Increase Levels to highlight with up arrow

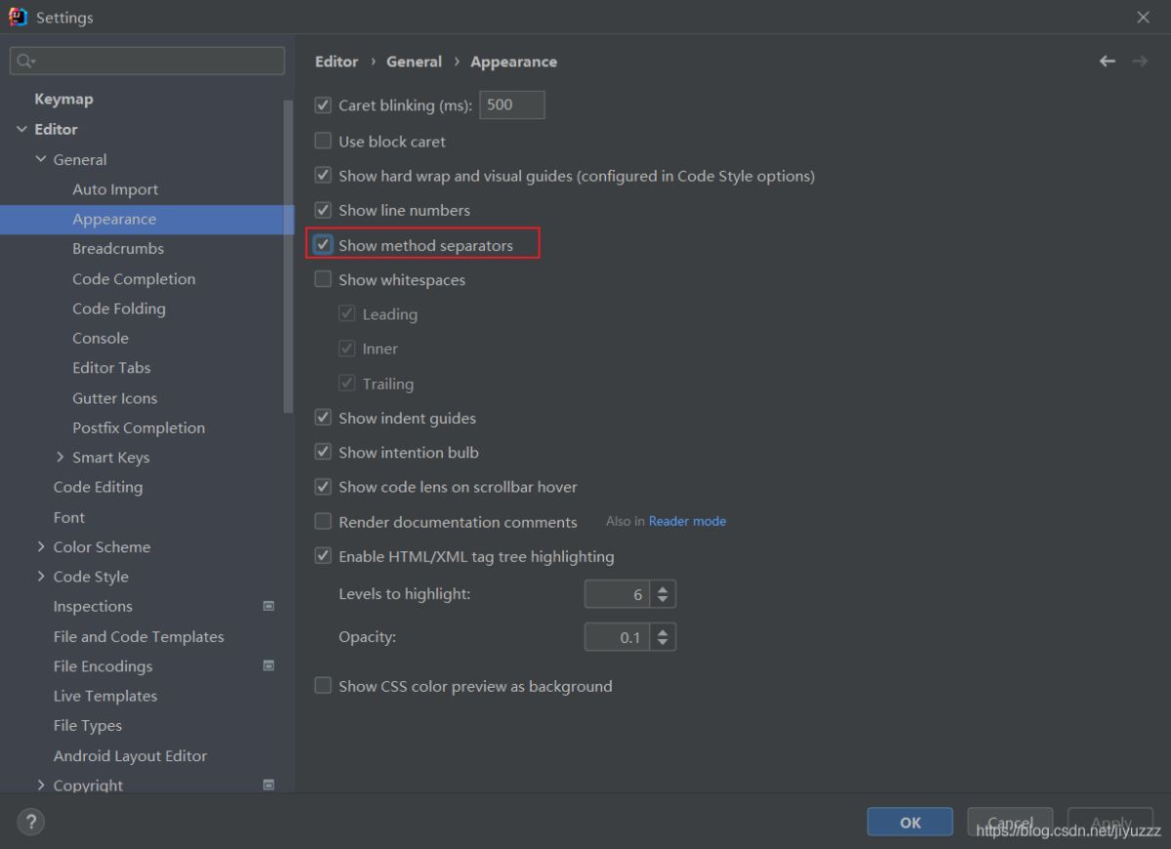[x=663, y=588]
